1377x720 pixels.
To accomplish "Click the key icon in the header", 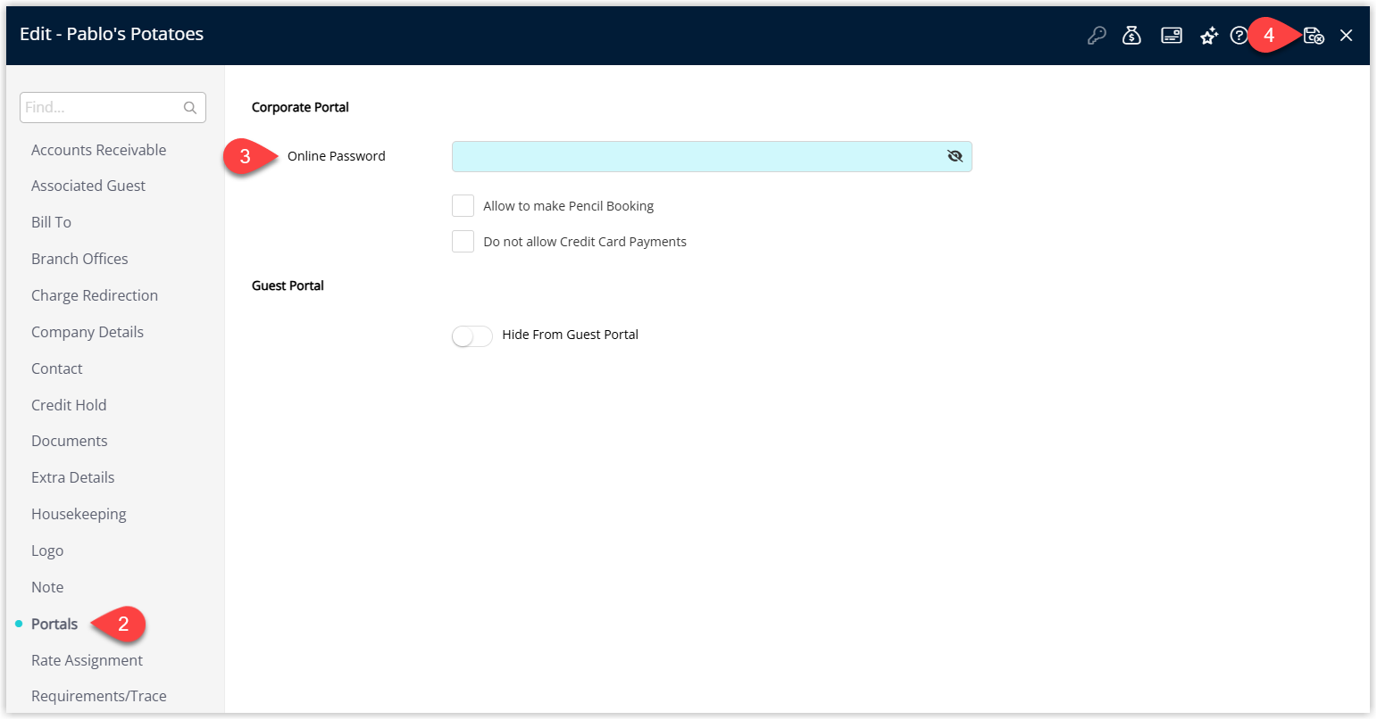I will point(1097,36).
